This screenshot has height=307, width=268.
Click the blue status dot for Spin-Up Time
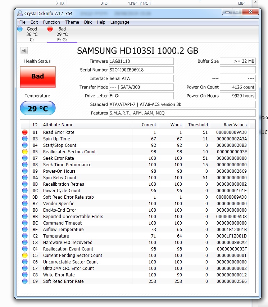(25, 139)
